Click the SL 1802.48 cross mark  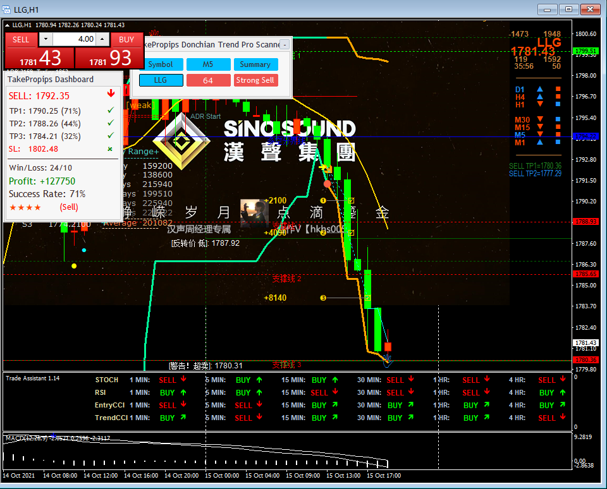[x=110, y=149]
